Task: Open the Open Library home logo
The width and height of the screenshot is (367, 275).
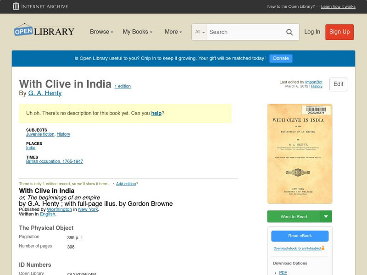Action: click(x=44, y=30)
